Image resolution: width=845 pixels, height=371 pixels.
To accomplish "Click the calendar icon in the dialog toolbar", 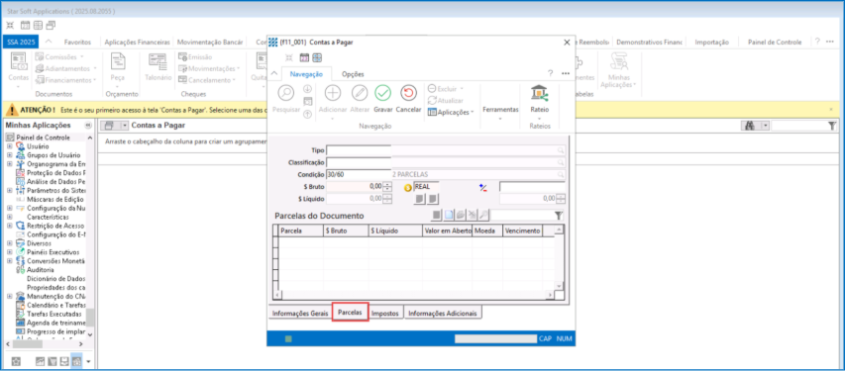I will [x=304, y=57].
